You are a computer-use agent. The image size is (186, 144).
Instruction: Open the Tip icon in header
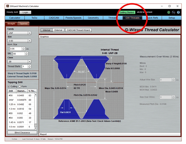pyautogui.click(x=174, y=12)
